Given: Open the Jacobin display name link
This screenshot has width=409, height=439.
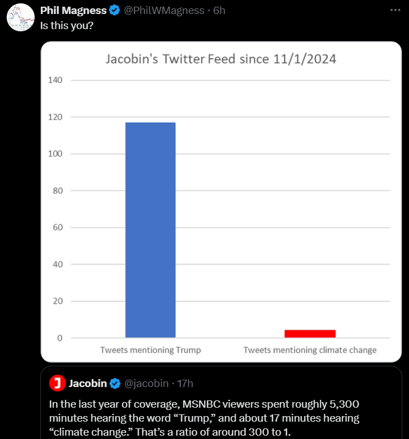Looking at the screenshot, I should pos(88,383).
